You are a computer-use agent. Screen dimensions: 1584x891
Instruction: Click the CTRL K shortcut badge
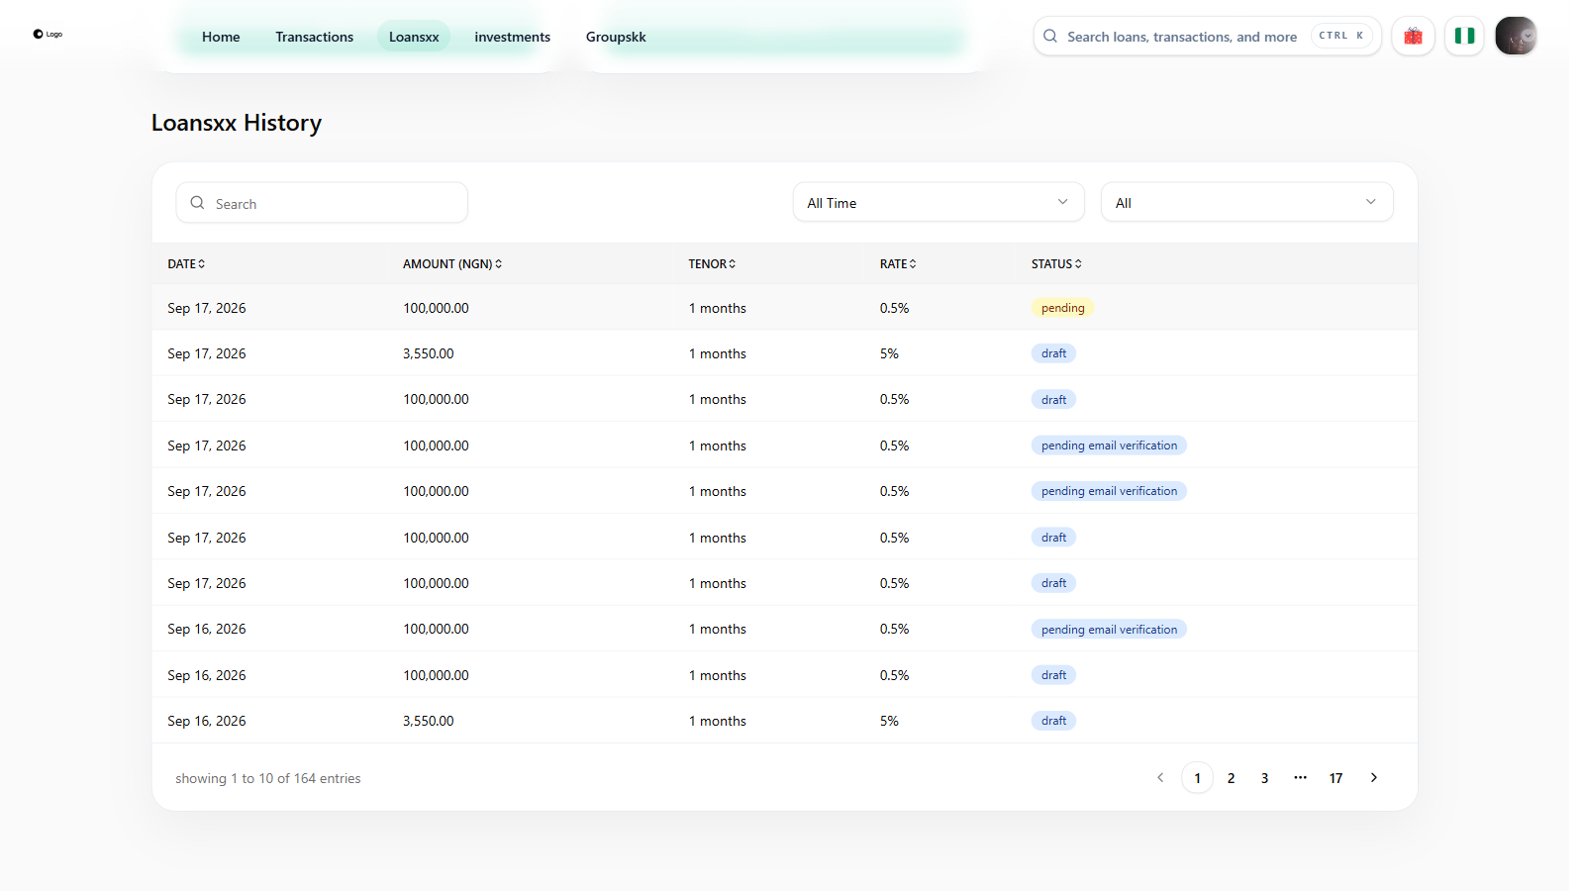[x=1341, y=36]
